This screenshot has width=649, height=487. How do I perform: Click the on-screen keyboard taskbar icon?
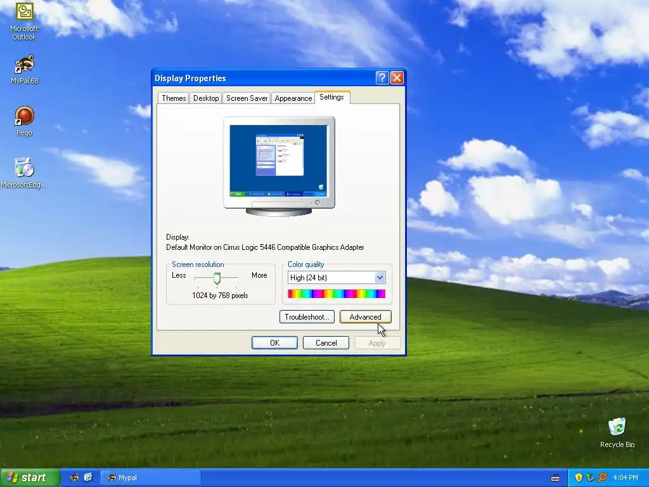(555, 478)
